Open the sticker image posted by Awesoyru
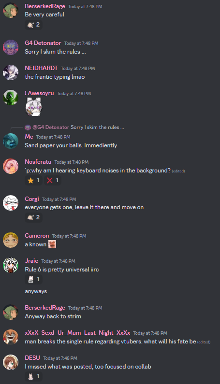 point(33,107)
